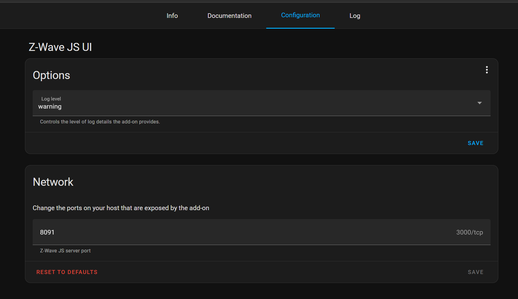Click the Z-Wave JS UI heading
The width and height of the screenshot is (518, 299).
pyautogui.click(x=60, y=47)
